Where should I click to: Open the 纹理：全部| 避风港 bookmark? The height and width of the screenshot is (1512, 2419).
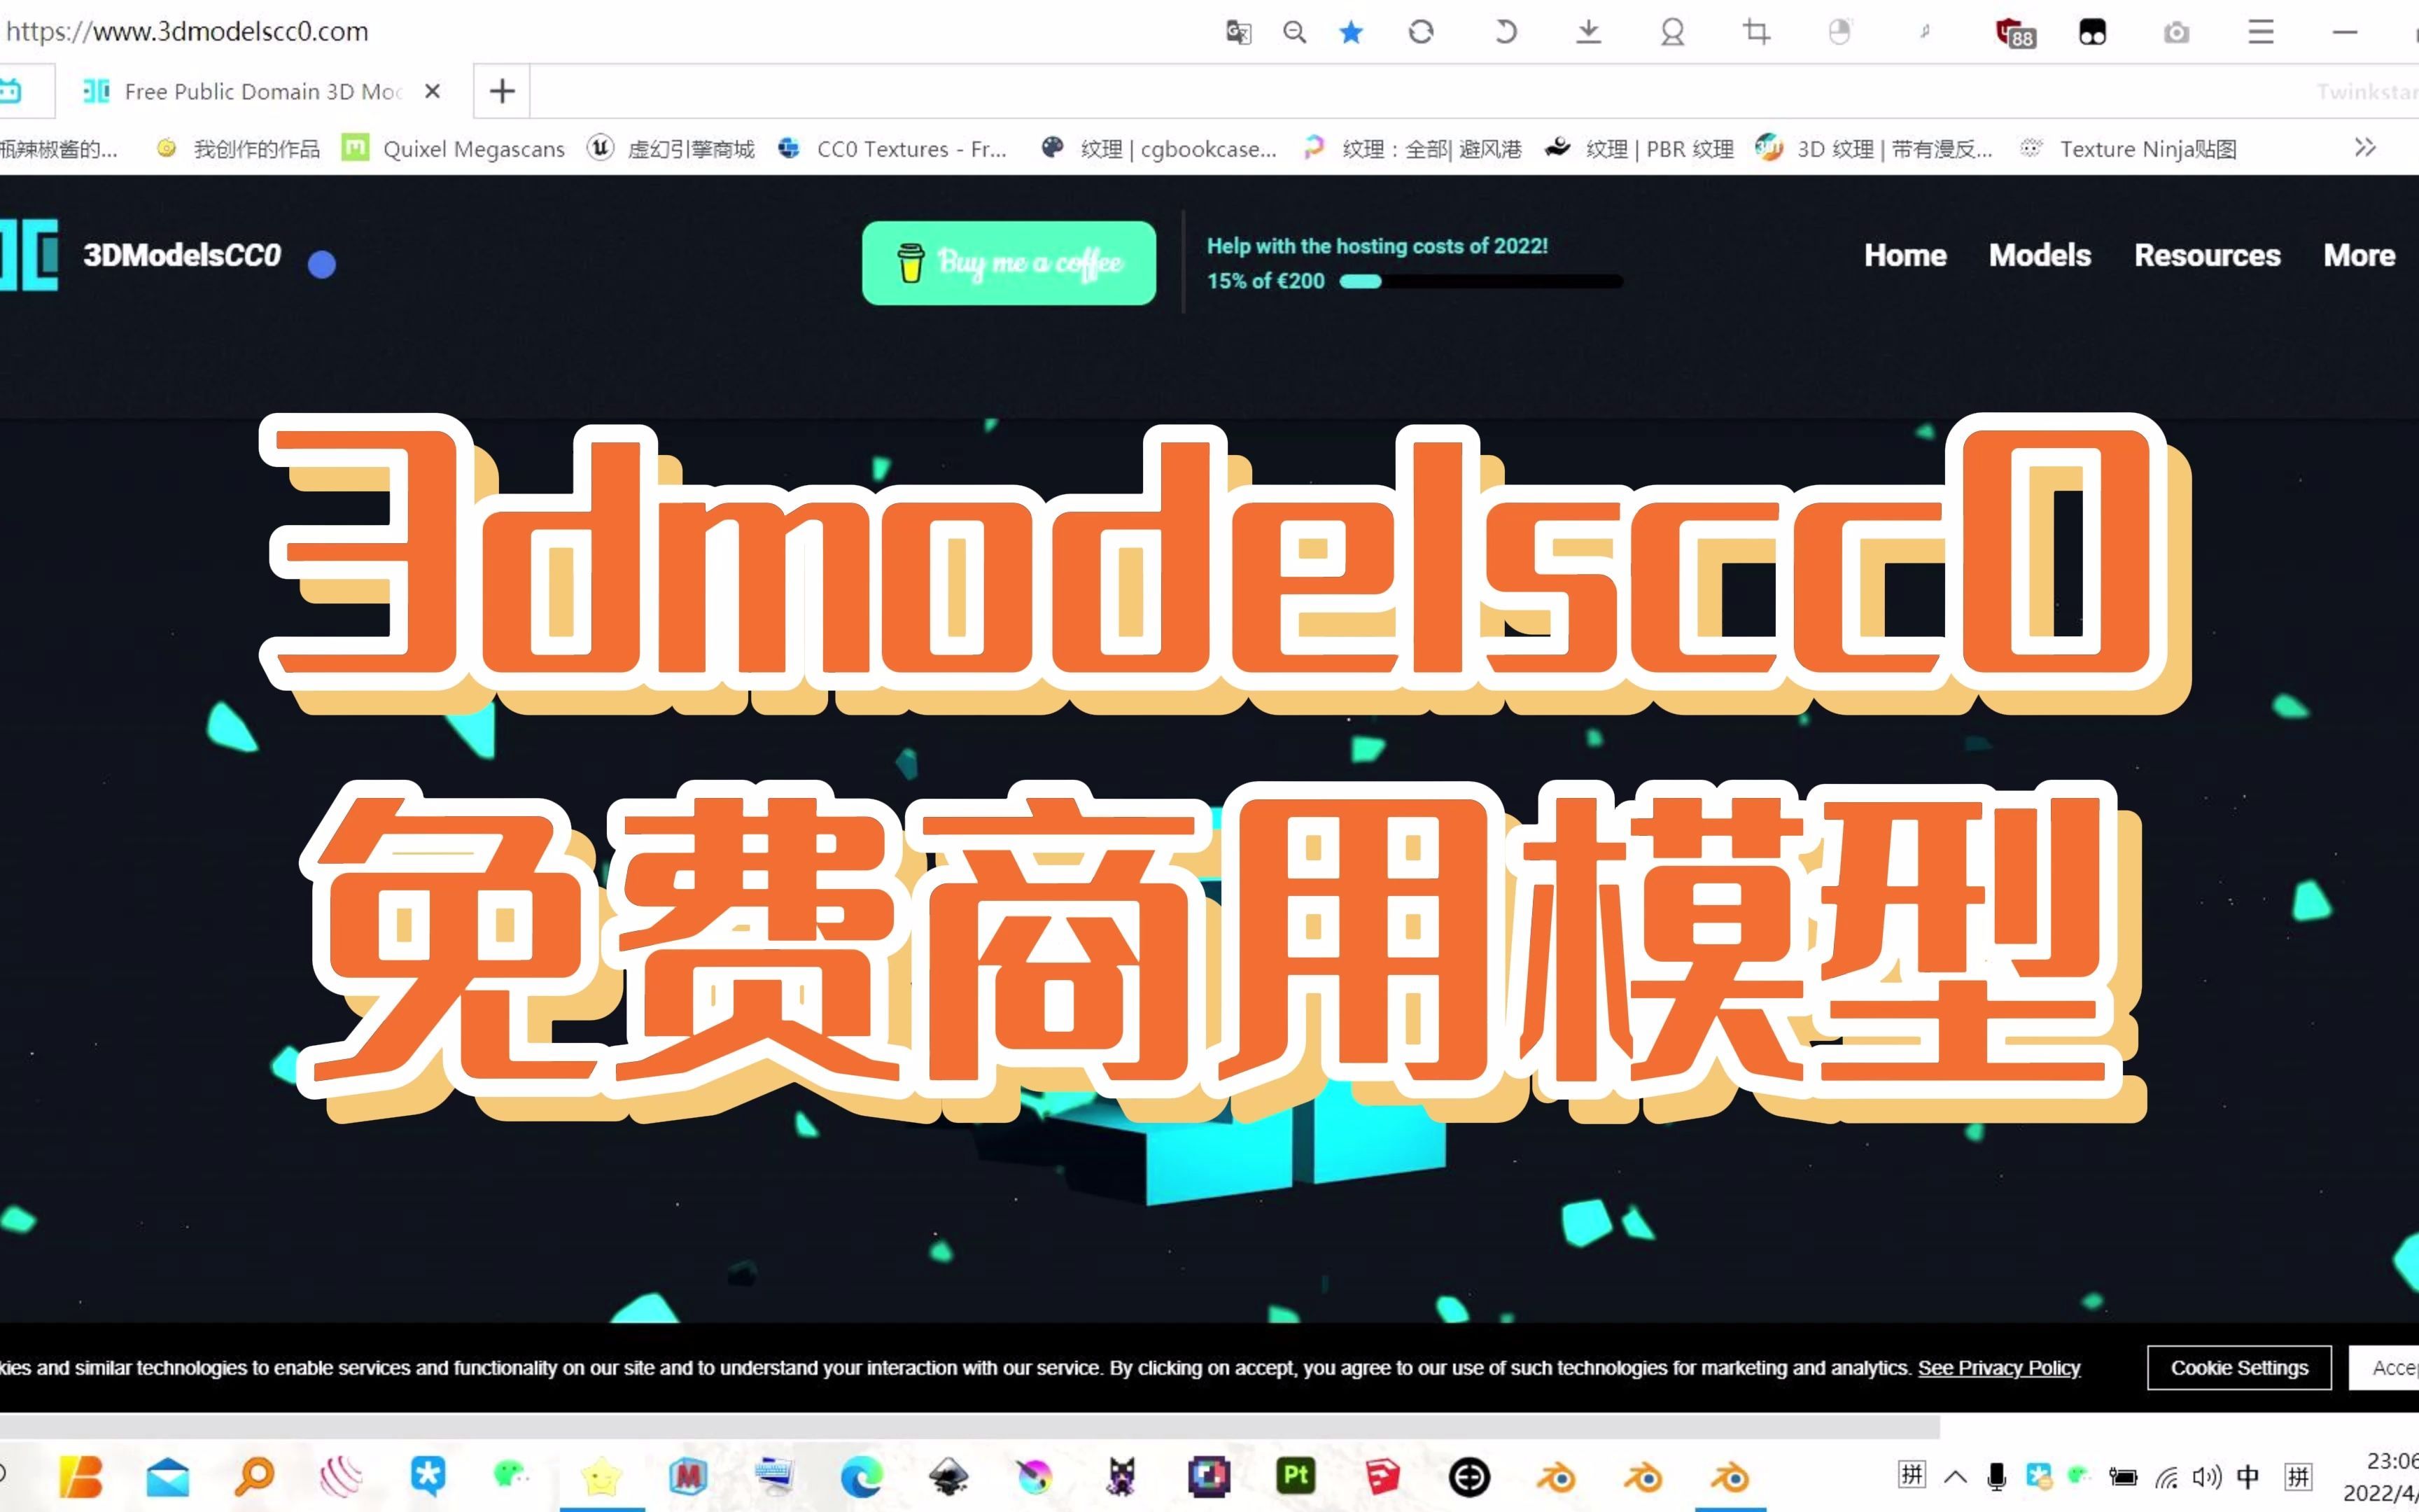point(1412,149)
